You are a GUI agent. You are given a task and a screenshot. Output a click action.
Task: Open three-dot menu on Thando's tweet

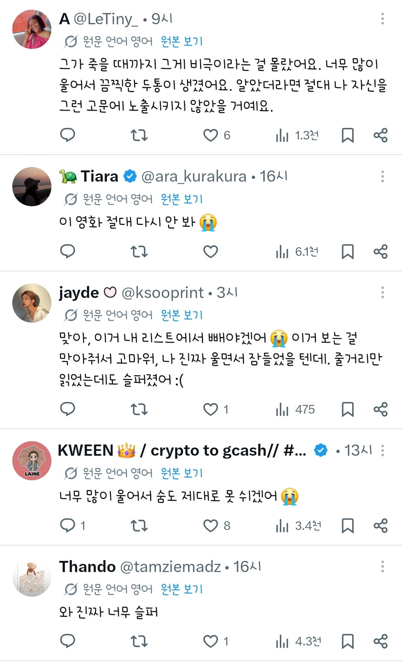click(x=383, y=566)
